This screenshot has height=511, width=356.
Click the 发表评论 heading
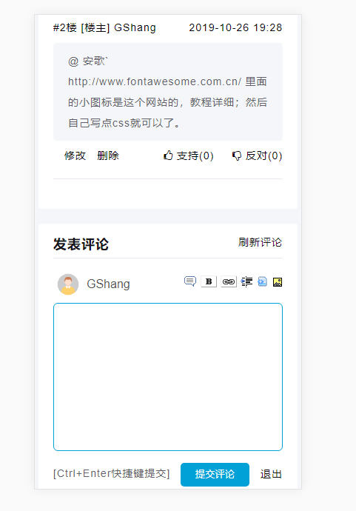point(81,244)
